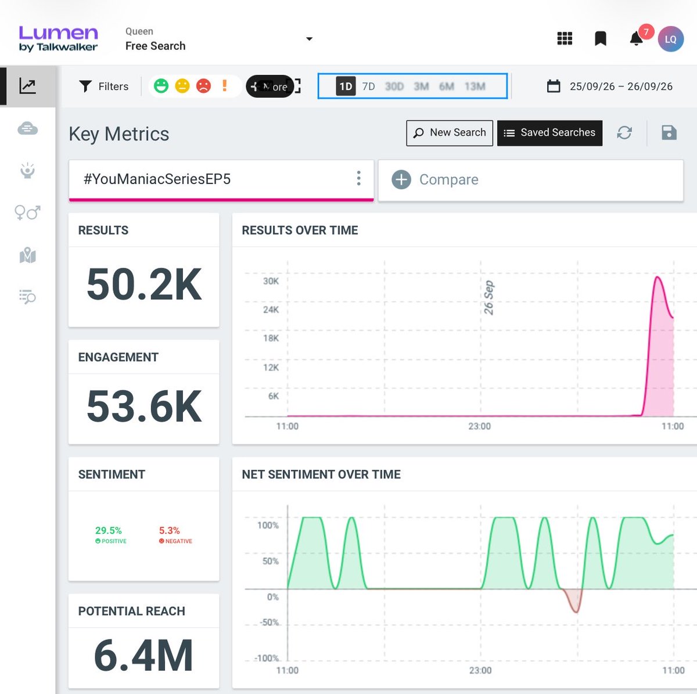
Task: Select the #YouManiacSeriesEP5 topic card
Action: tap(221, 181)
